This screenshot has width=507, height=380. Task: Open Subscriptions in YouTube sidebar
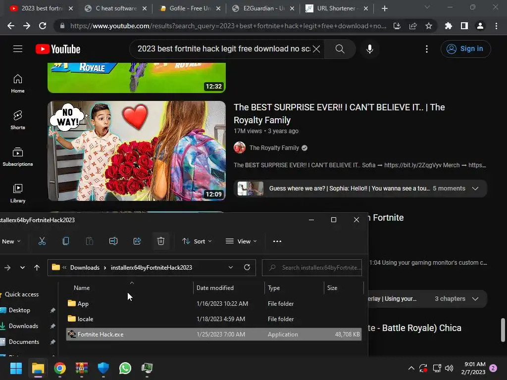pyautogui.click(x=18, y=157)
